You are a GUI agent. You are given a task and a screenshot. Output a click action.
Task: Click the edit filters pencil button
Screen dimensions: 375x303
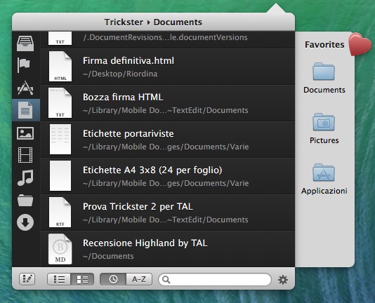[x=27, y=279]
